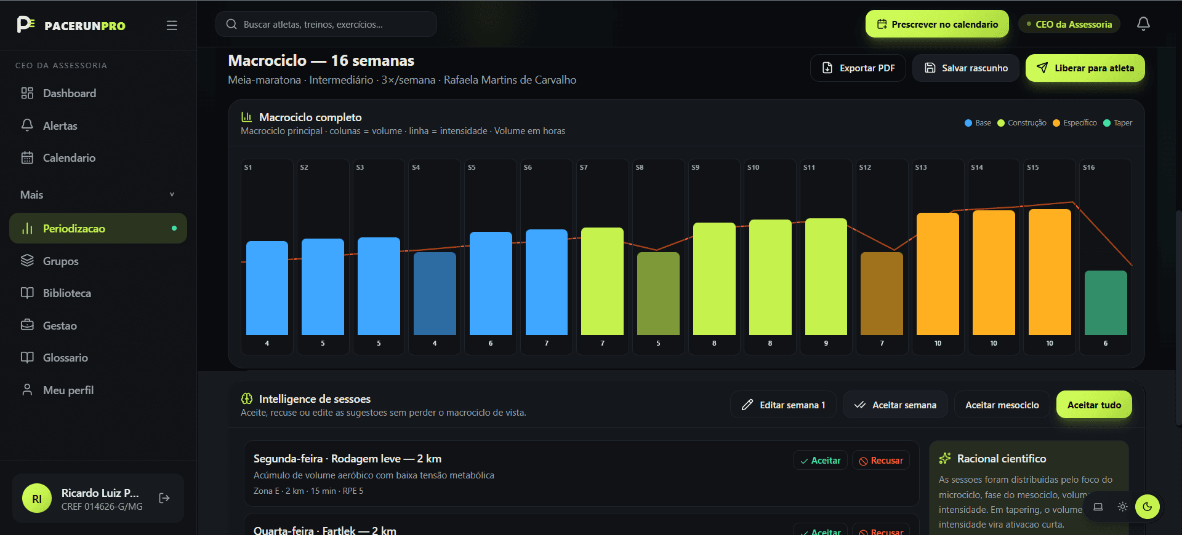Click the user name Ricardo Luiz P...
Viewport: 1182px width, 535px height.
pos(100,493)
